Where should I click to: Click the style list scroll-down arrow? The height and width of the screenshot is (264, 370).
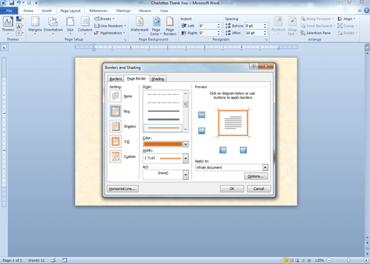click(186, 130)
